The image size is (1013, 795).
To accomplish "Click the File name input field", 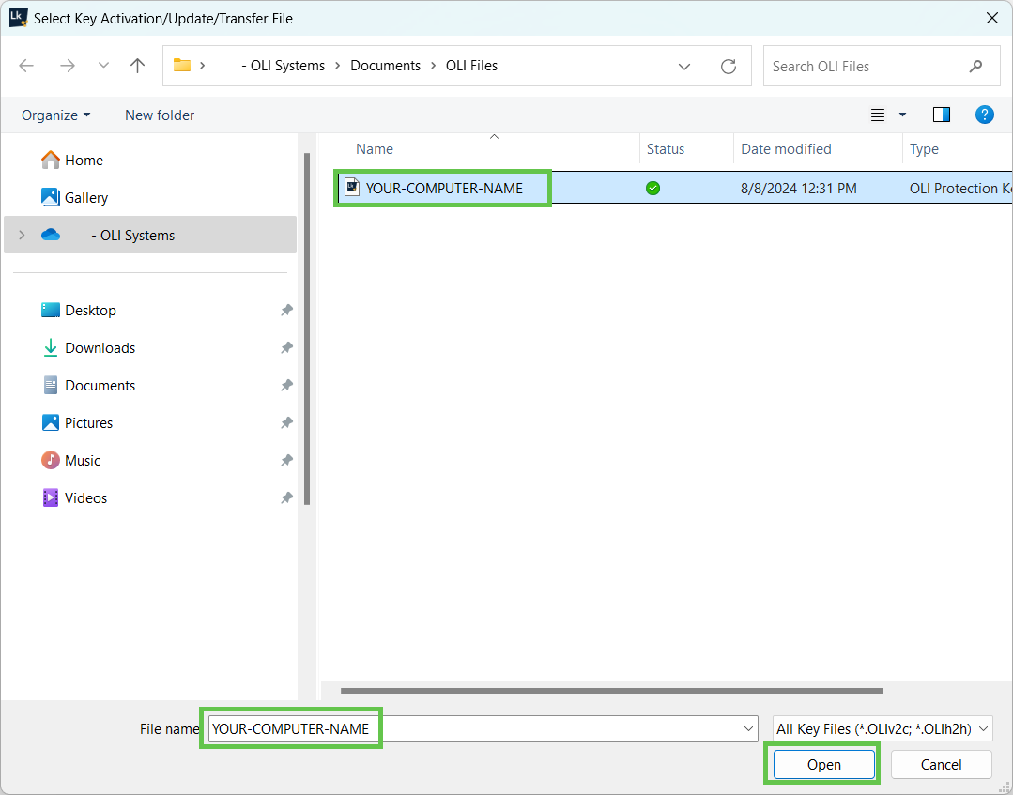I will [x=483, y=729].
